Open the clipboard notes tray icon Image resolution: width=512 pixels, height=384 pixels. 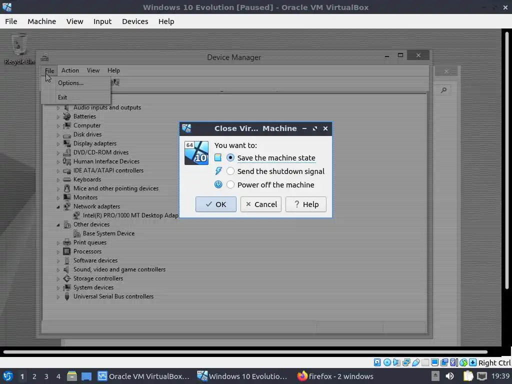(x=468, y=376)
